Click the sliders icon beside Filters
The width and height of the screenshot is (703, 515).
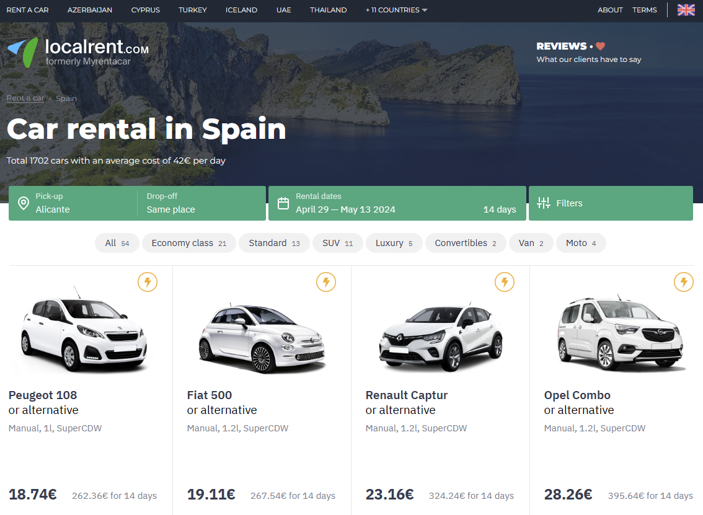click(x=544, y=203)
